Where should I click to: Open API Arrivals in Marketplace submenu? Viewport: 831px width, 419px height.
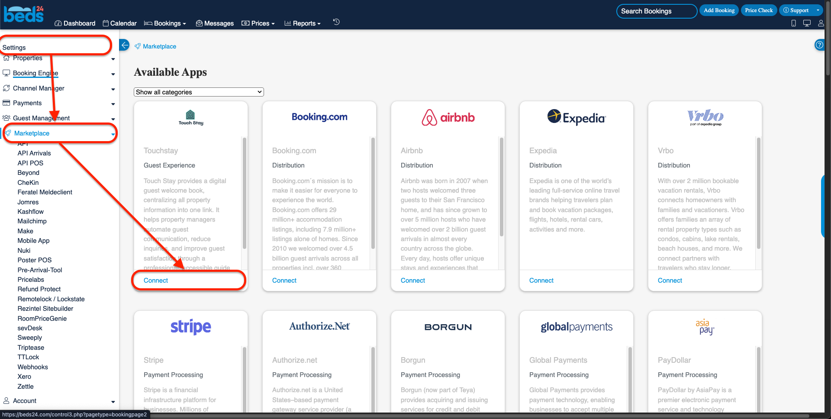point(34,153)
